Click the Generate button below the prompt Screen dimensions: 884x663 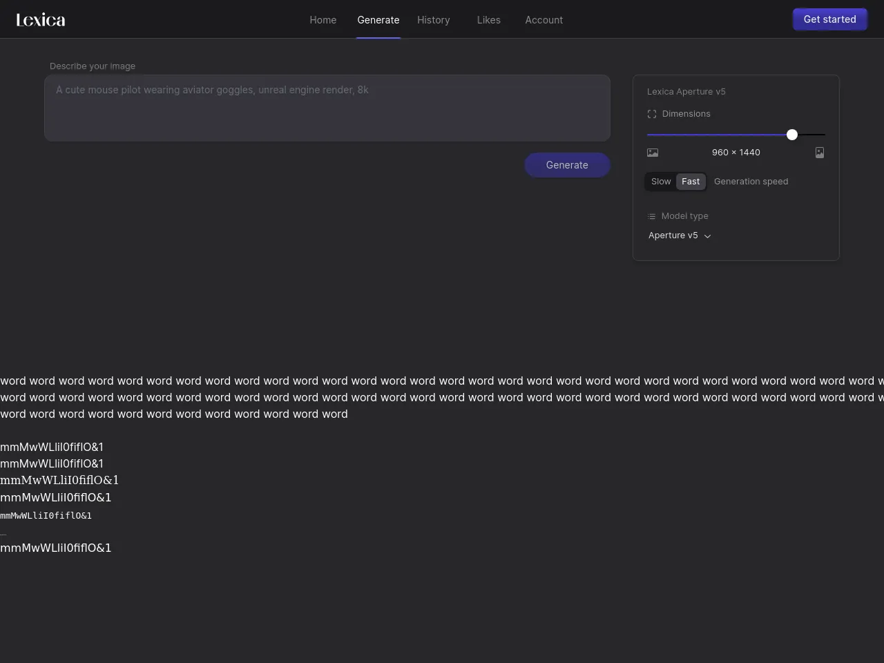pos(567,165)
